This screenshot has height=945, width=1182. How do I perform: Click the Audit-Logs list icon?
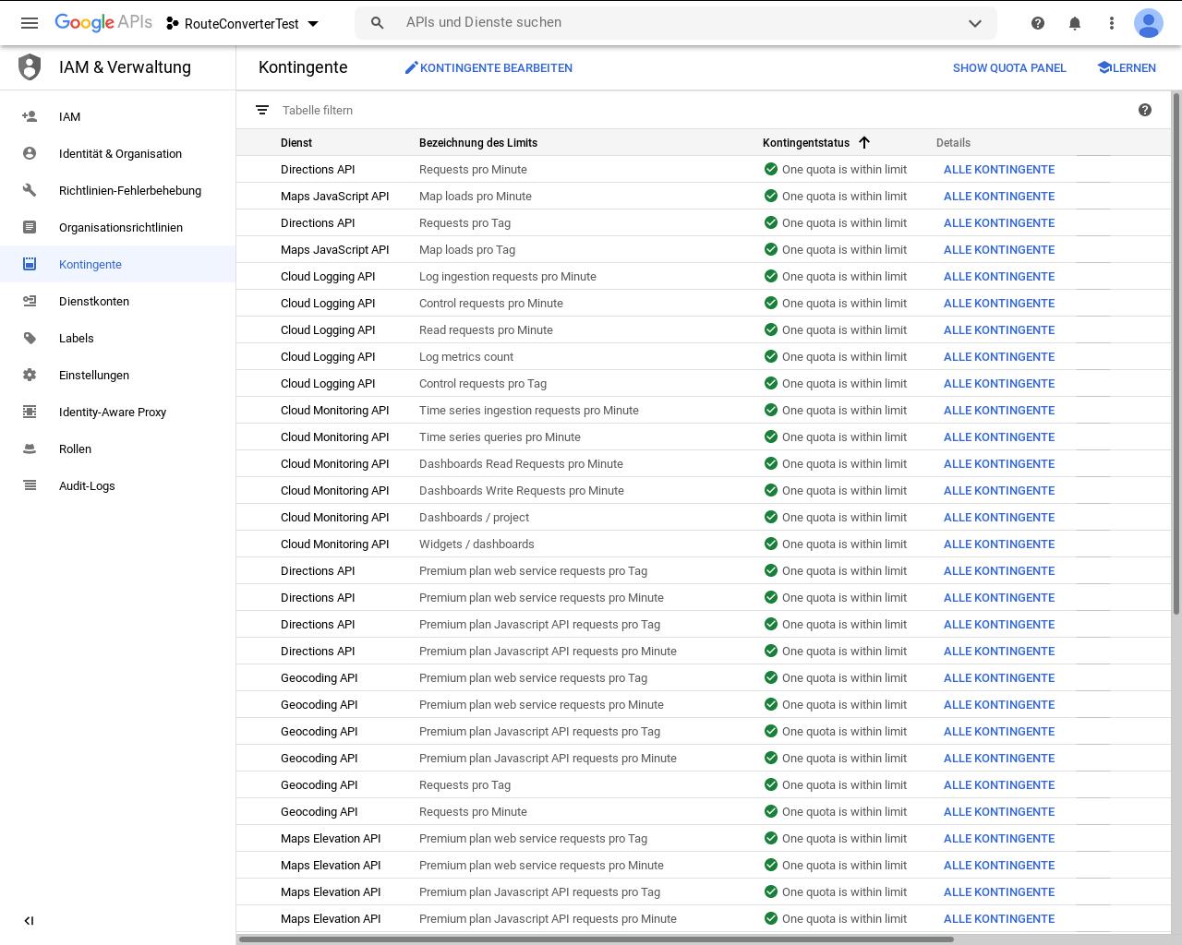point(30,486)
